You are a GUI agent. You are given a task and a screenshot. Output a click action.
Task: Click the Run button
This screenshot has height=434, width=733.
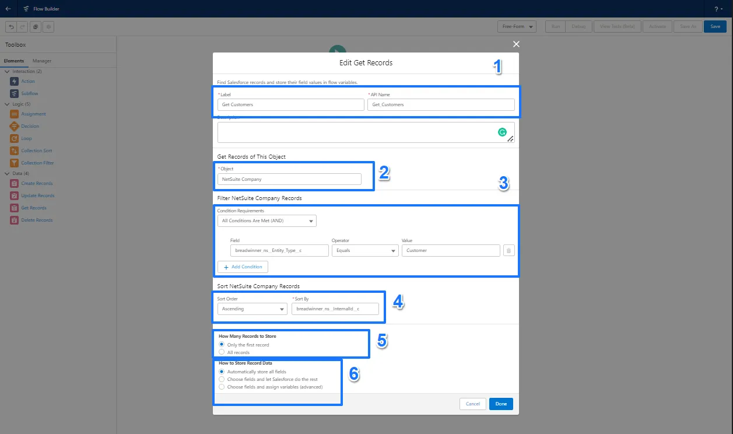556,26
